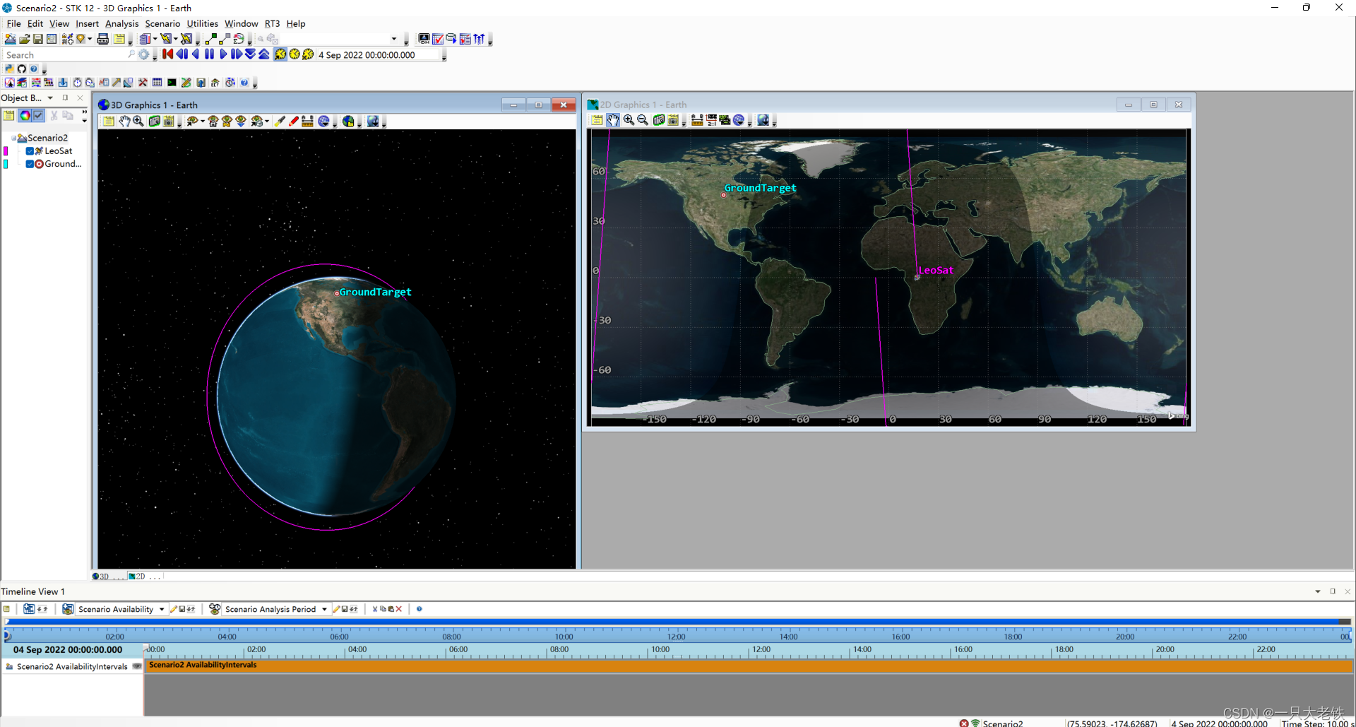Click the Zoom Out icon in 2D Graphics toolbar

(x=643, y=120)
